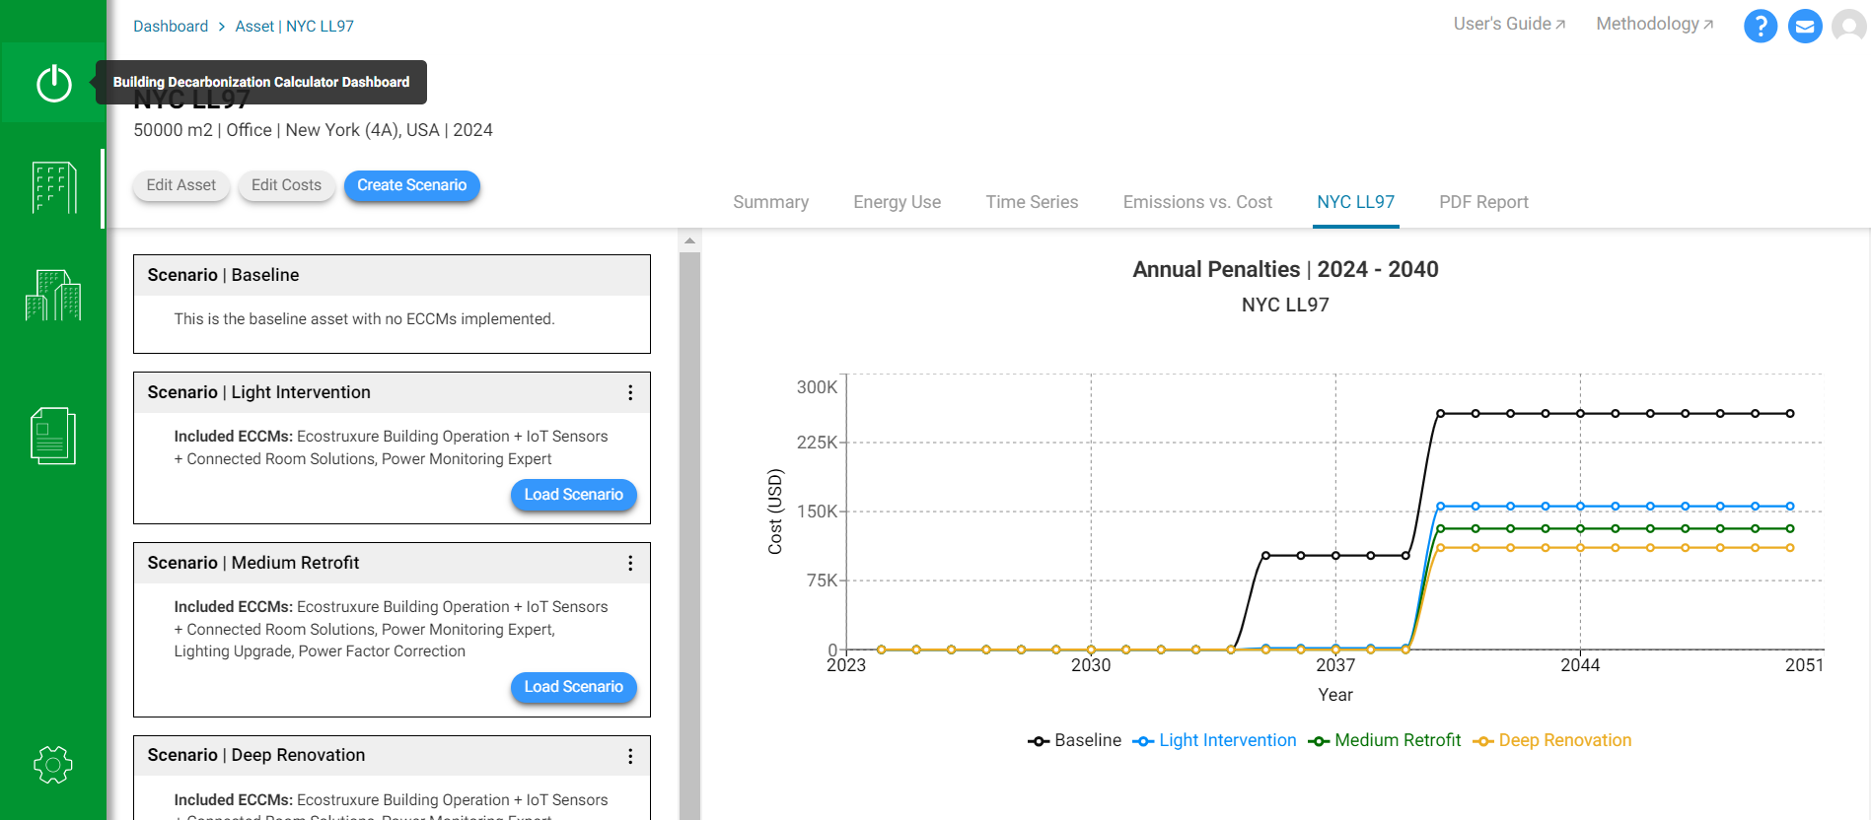Image resolution: width=1871 pixels, height=820 pixels.
Task: Open Medium Retrofit scenario options menu
Action: 630,564
